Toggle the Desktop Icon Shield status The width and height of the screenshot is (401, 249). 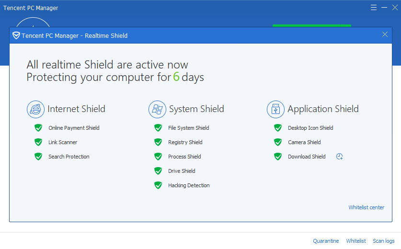coord(278,128)
